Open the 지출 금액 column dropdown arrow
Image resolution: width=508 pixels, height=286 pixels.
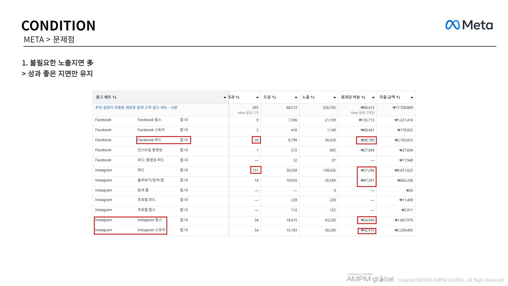tap(412, 97)
